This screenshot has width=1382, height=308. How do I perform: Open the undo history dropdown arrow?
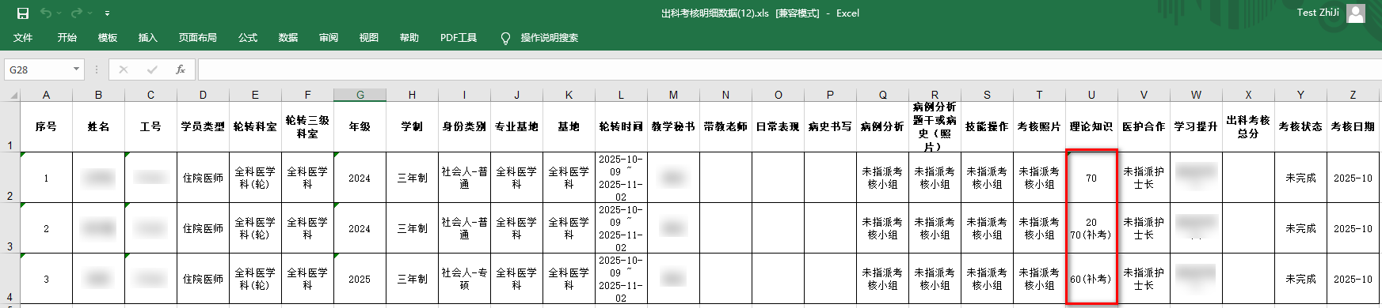pyautogui.click(x=60, y=13)
